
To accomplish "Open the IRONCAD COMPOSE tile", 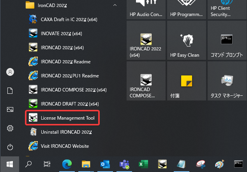I will 146,81.
